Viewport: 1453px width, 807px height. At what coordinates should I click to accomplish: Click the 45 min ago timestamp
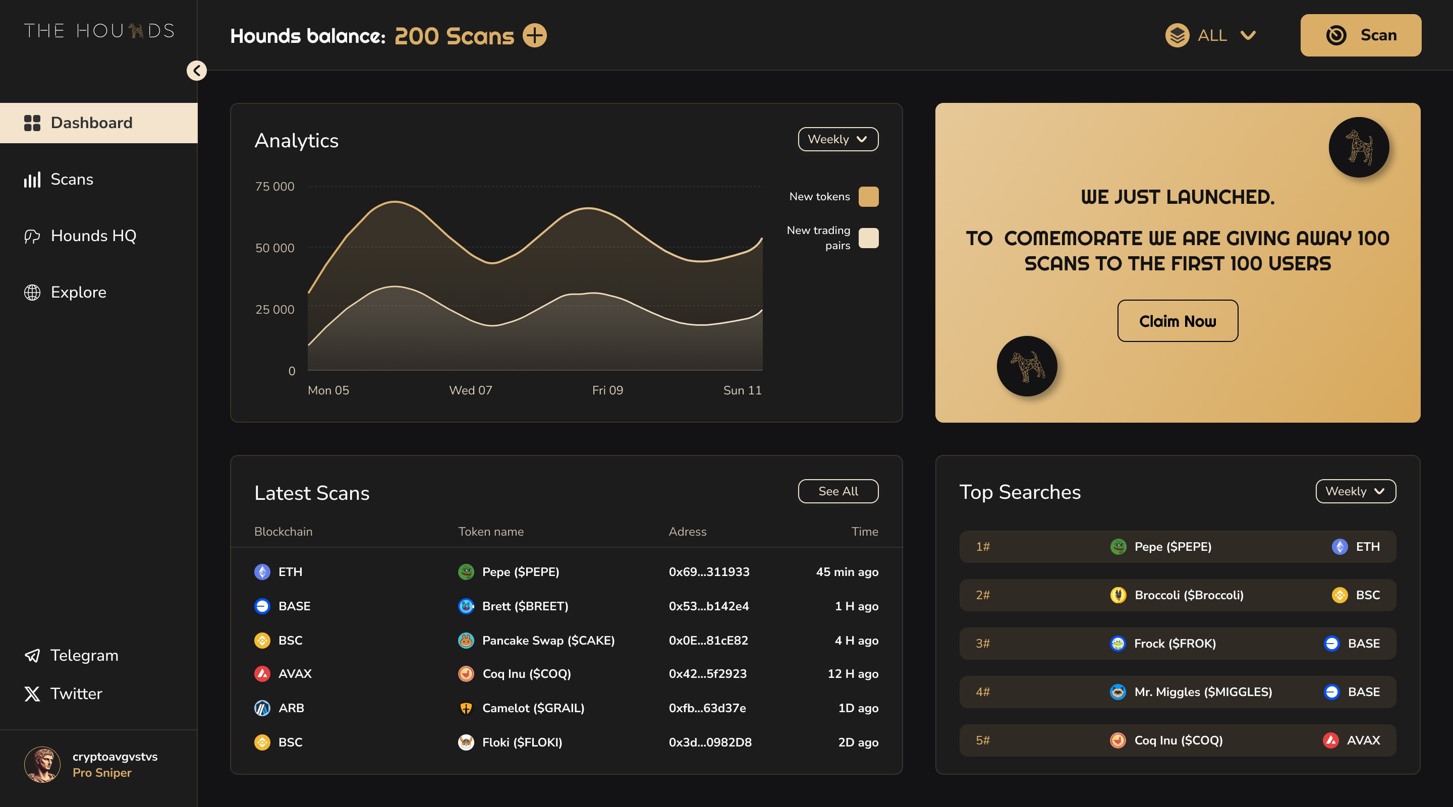point(847,572)
